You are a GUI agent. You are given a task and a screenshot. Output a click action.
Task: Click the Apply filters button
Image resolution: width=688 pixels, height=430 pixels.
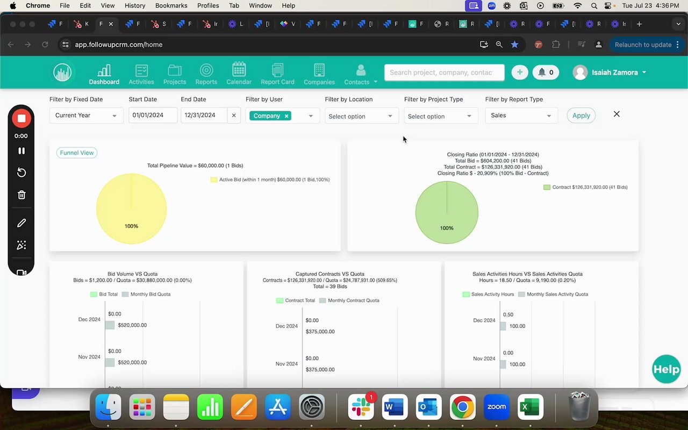tap(581, 116)
